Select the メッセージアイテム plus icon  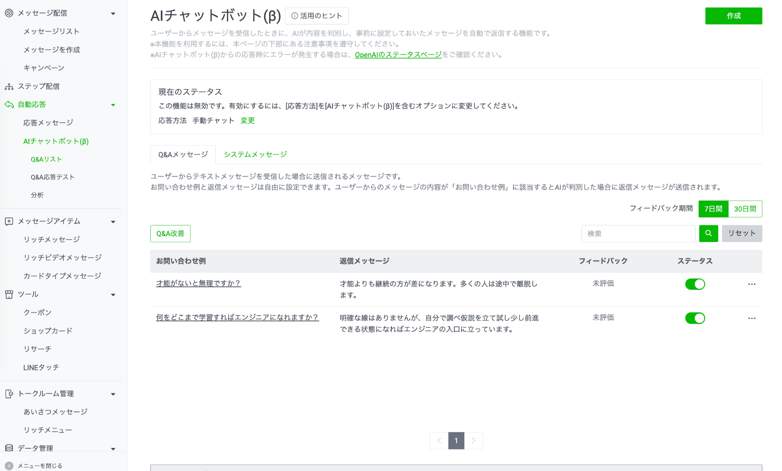pyautogui.click(x=8, y=221)
